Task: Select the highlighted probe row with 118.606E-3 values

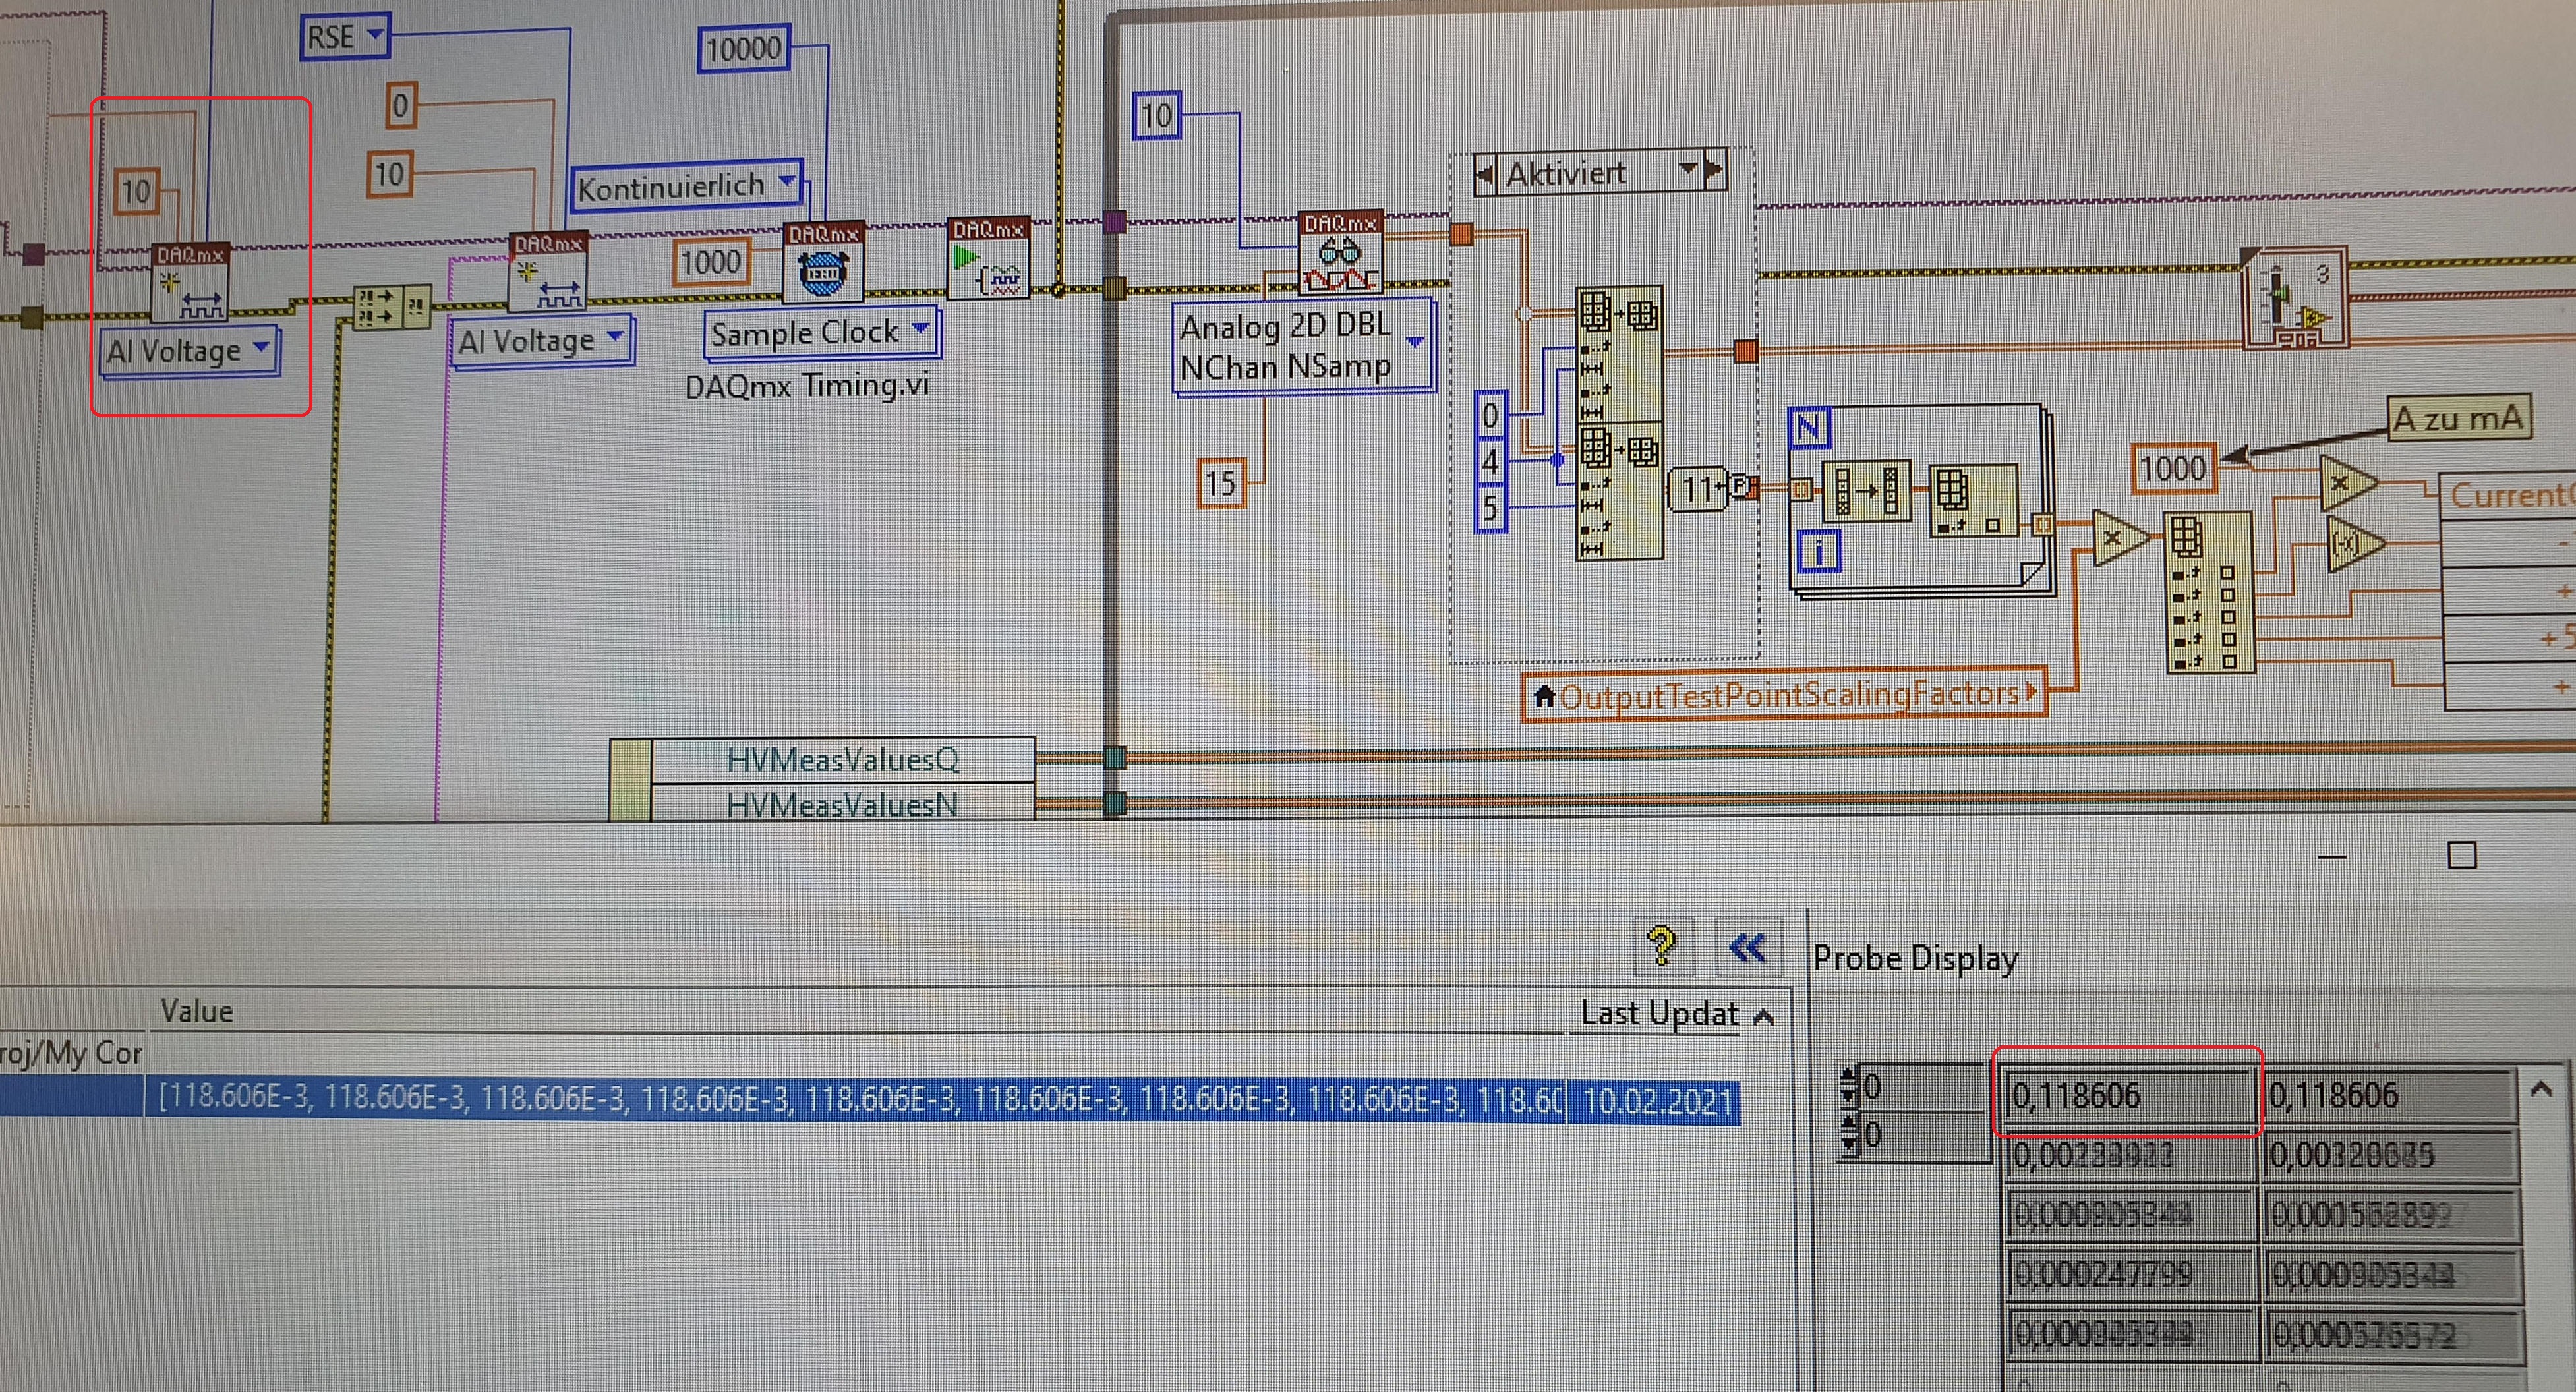Action: [860, 1099]
